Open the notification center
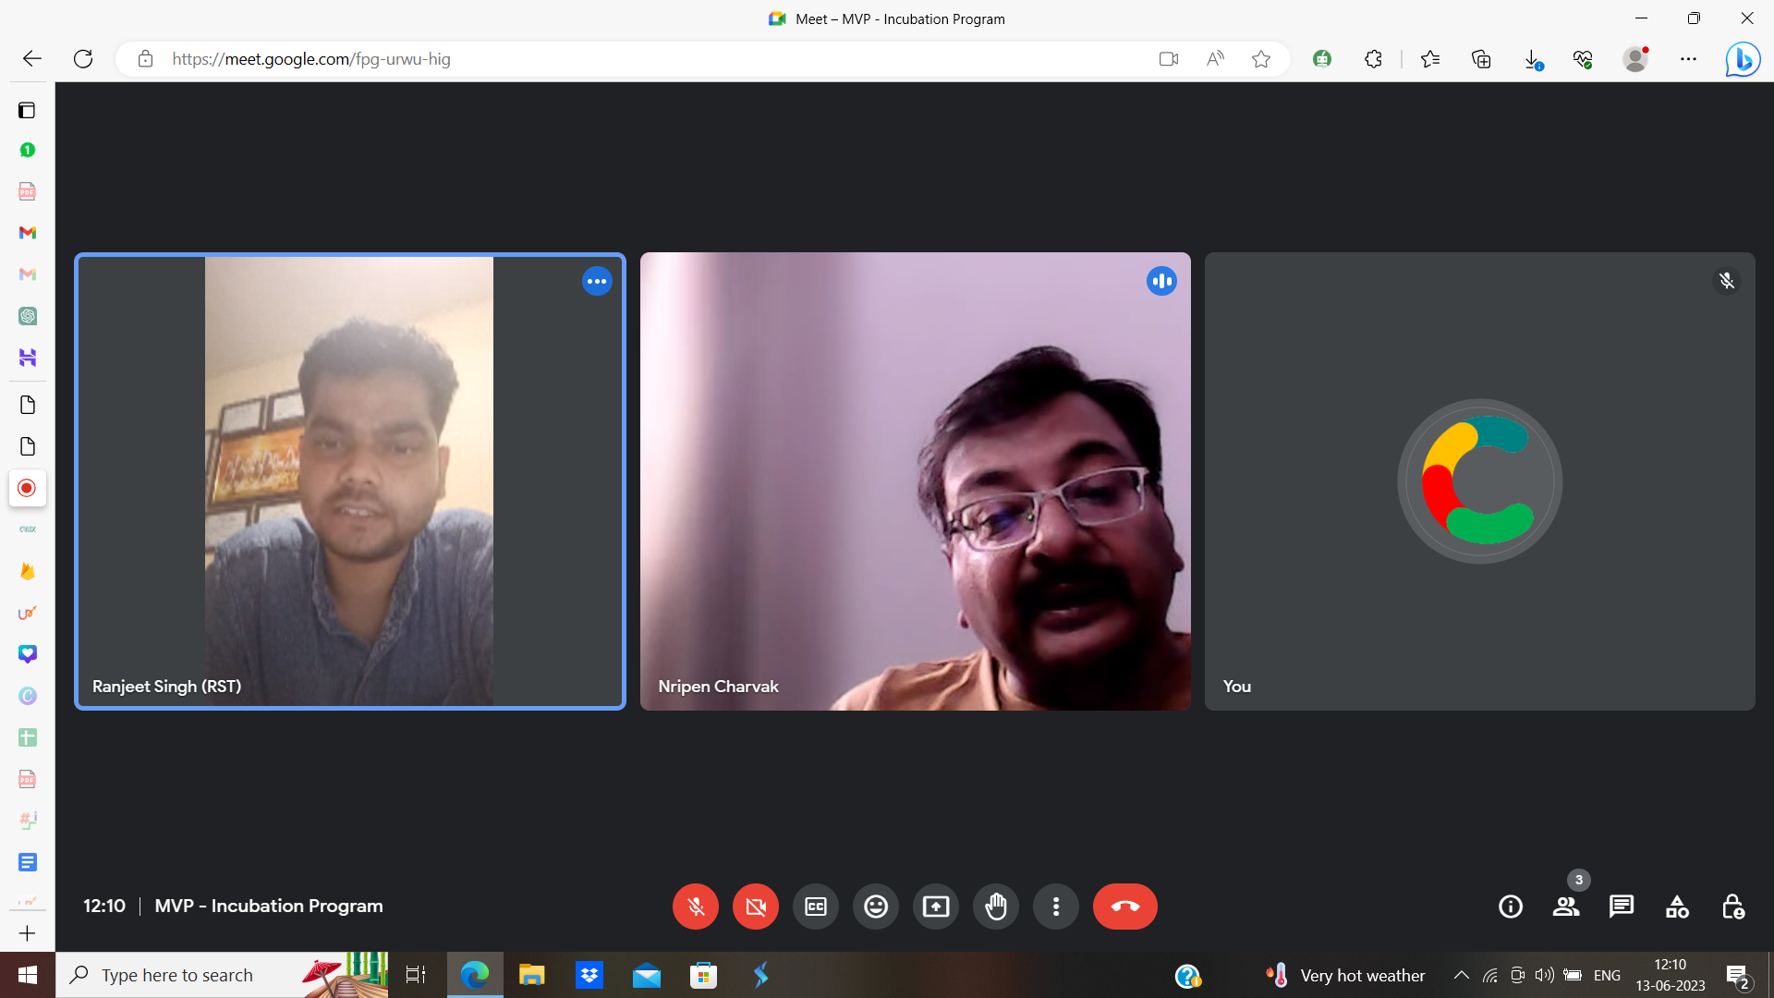Image resolution: width=1774 pixels, height=998 pixels. 1738,976
